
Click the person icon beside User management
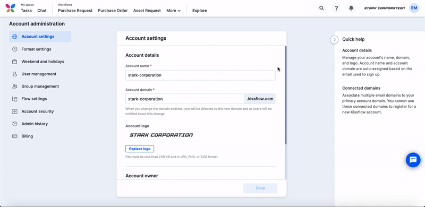[x=15, y=74]
